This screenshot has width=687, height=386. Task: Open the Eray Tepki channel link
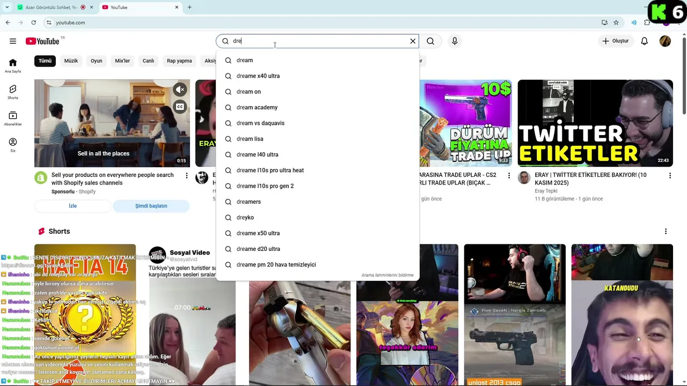[546, 191]
